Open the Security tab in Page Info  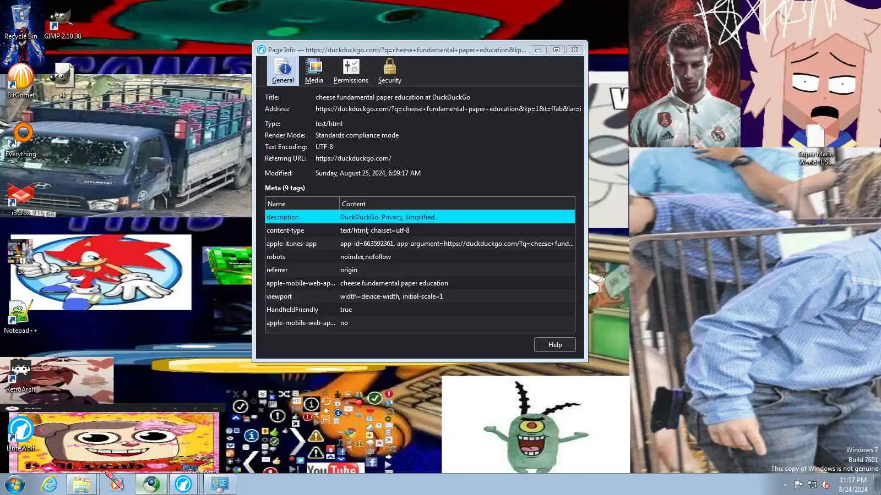[x=389, y=71]
